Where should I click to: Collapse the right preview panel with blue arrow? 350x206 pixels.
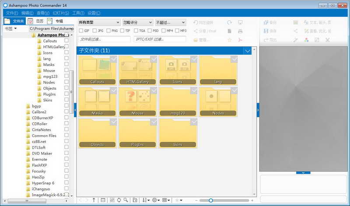click(x=258, y=110)
